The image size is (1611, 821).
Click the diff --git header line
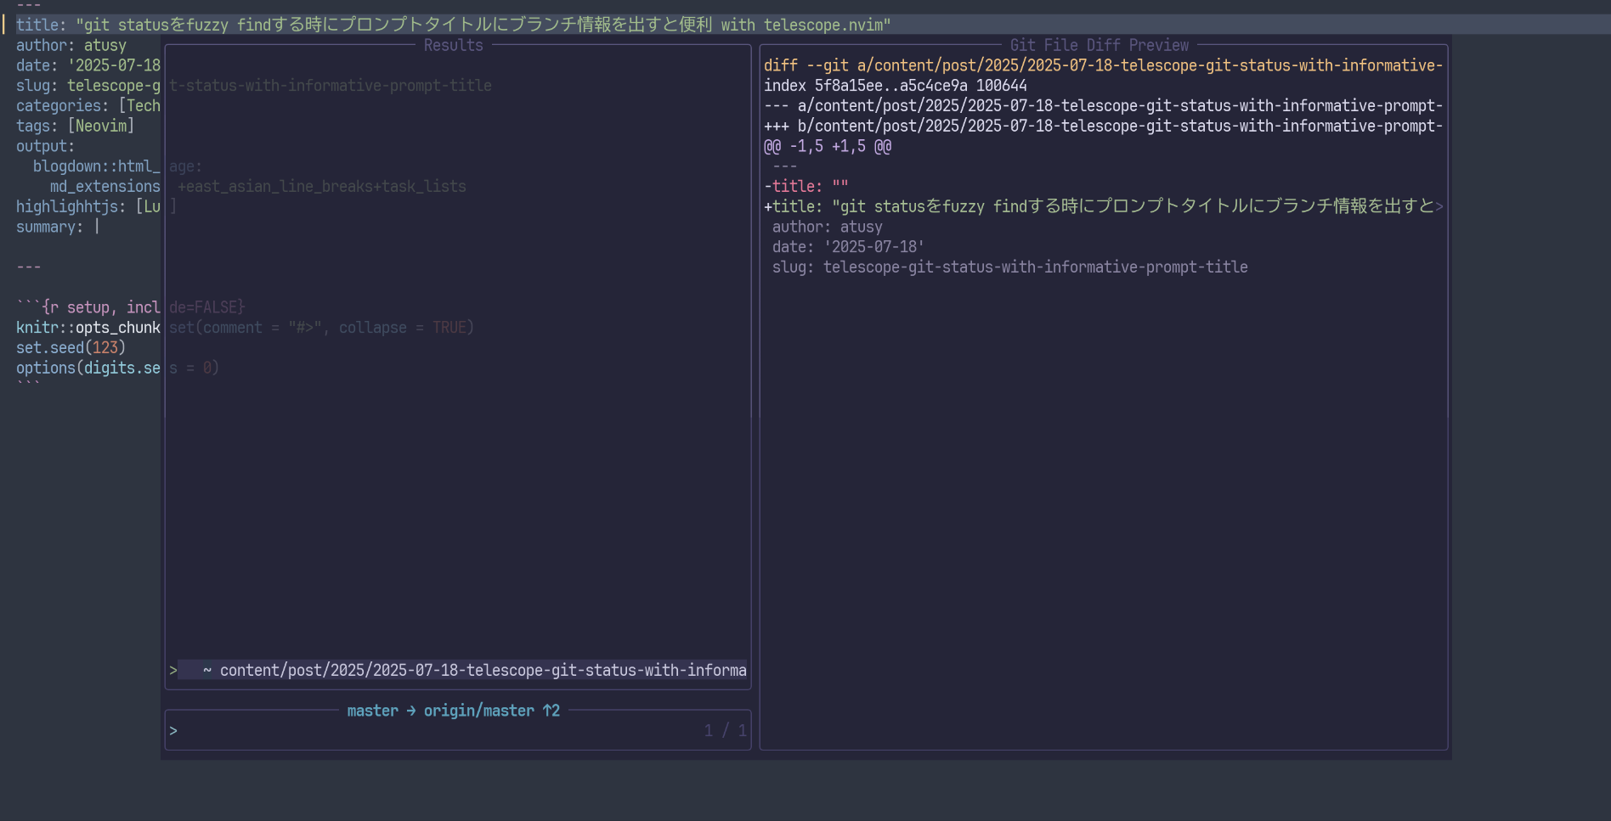click(x=1102, y=65)
